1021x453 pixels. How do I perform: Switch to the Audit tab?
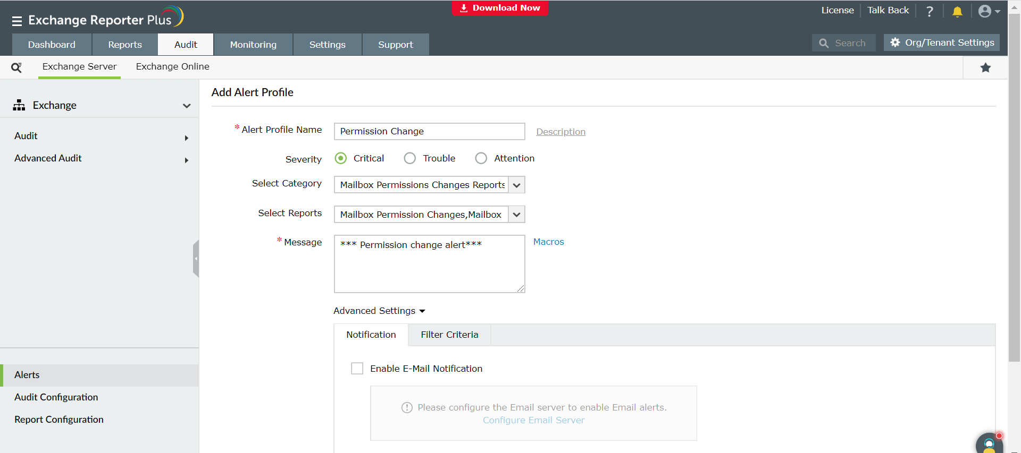(x=186, y=45)
